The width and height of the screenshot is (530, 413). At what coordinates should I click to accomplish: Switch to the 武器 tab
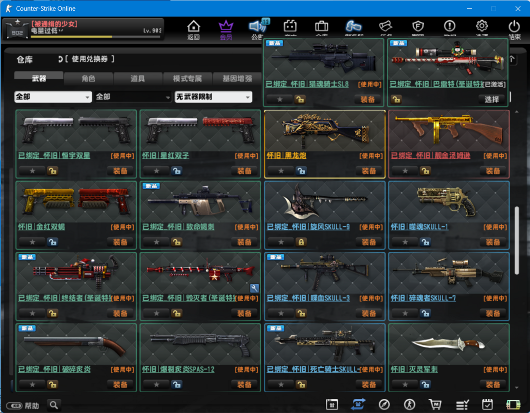[x=39, y=78]
